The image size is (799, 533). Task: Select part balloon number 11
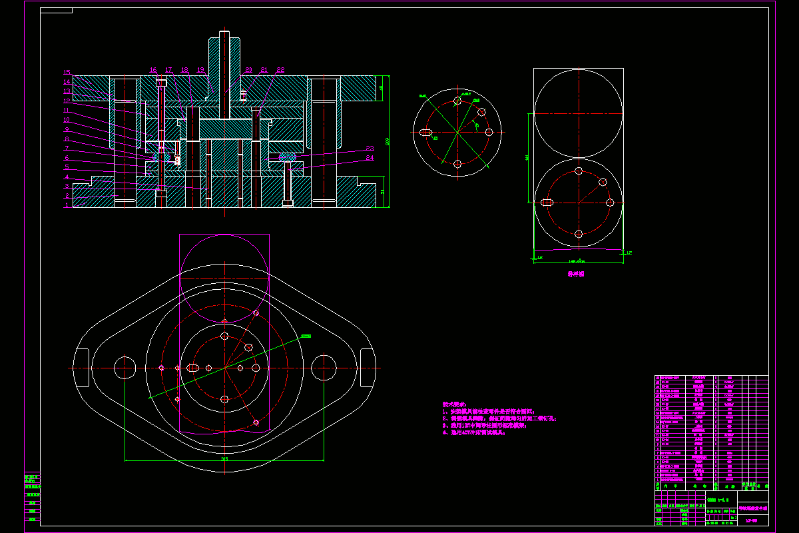tap(67, 110)
